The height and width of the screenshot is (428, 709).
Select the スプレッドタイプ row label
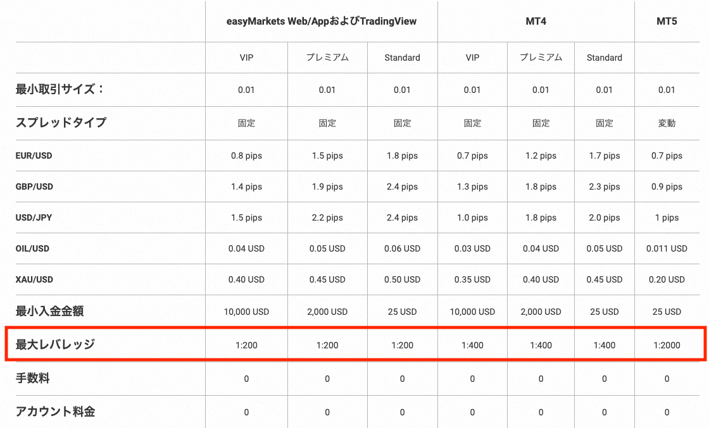point(61,123)
